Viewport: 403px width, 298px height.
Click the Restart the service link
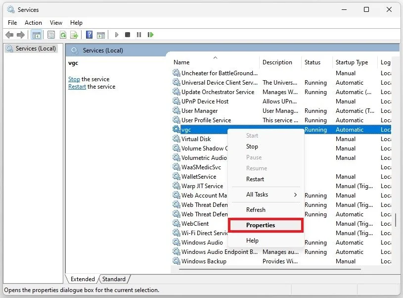coord(77,87)
